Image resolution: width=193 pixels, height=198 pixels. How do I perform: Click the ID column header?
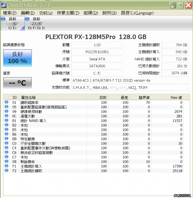tap(14, 97)
